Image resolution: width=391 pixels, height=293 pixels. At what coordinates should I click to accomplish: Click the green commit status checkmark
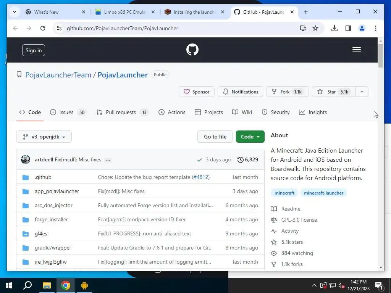[199, 160]
